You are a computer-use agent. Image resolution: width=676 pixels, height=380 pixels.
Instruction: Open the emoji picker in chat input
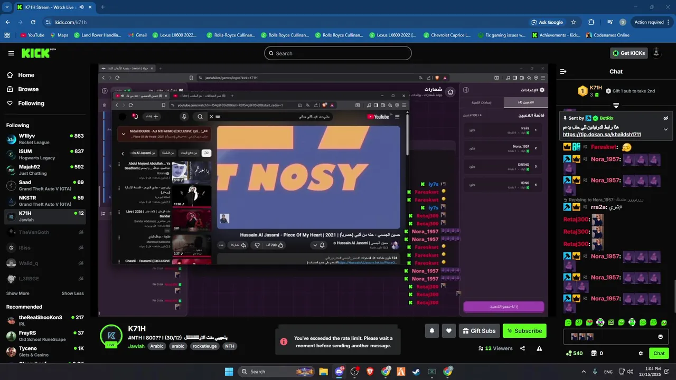click(660, 337)
